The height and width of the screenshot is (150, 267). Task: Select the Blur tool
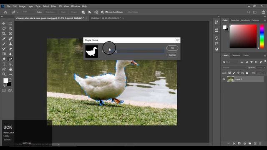(10, 54)
